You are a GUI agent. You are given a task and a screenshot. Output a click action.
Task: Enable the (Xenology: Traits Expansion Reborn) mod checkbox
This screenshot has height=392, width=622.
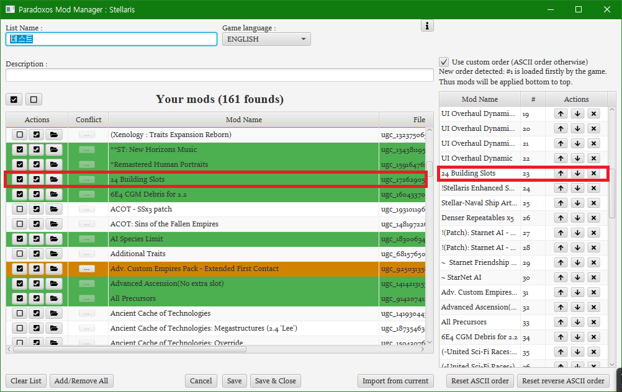(x=19, y=135)
